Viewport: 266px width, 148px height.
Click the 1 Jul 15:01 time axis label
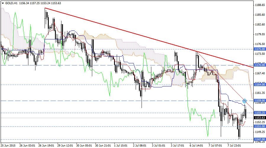point(121,146)
